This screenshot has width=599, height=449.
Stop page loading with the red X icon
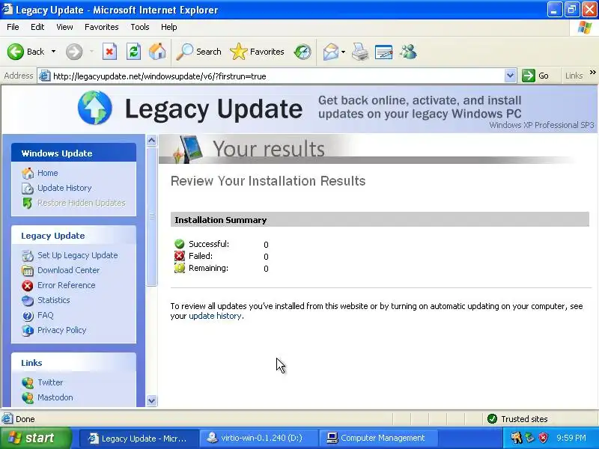point(109,52)
